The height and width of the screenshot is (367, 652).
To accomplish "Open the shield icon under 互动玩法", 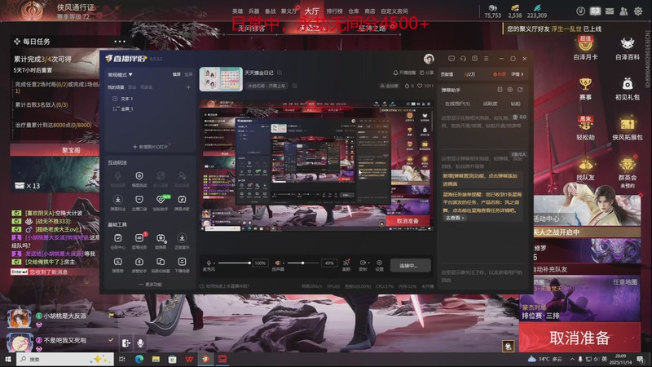I will point(139,179).
